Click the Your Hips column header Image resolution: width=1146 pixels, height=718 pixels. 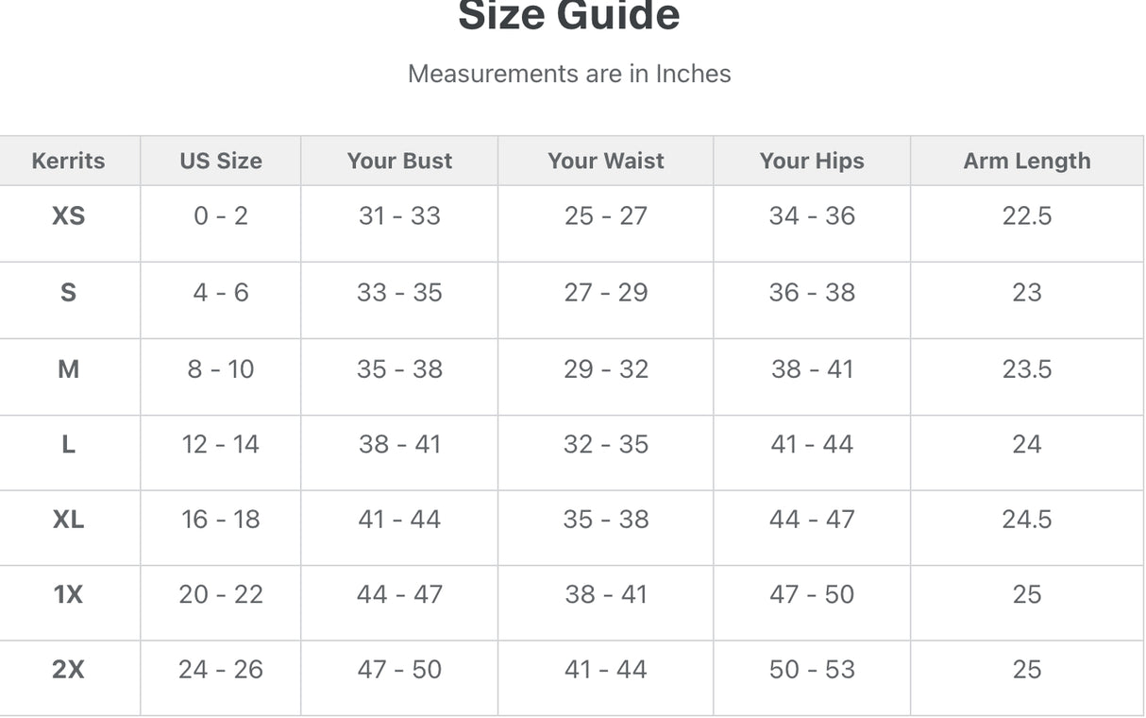coord(812,161)
